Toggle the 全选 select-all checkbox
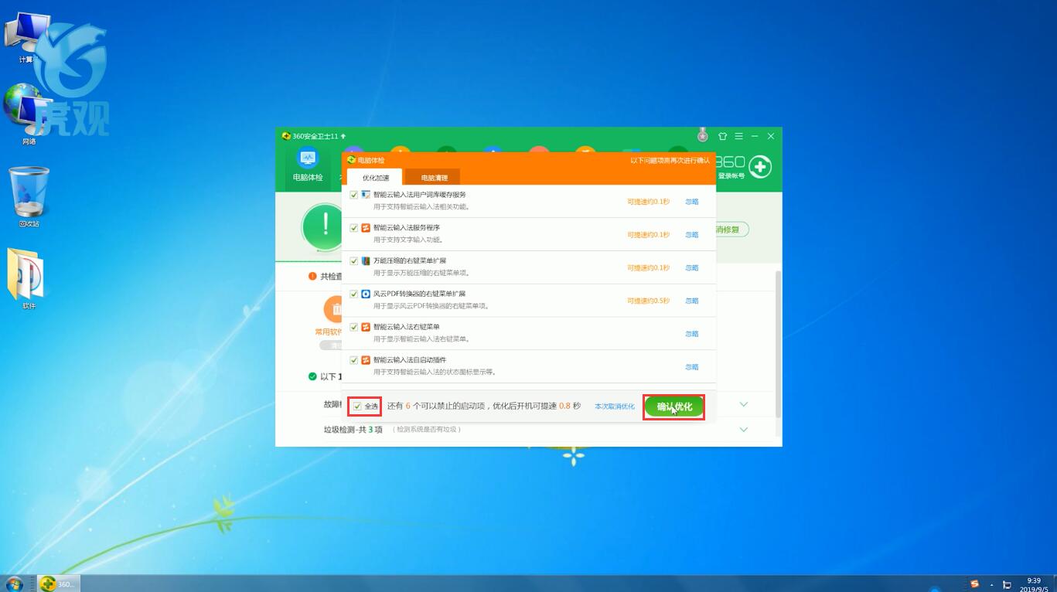1057x592 pixels. pyautogui.click(x=357, y=406)
